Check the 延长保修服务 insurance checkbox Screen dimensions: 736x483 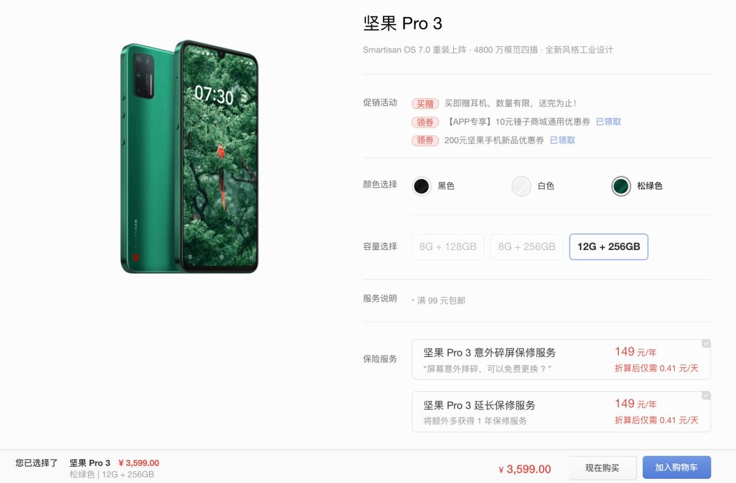(x=706, y=396)
